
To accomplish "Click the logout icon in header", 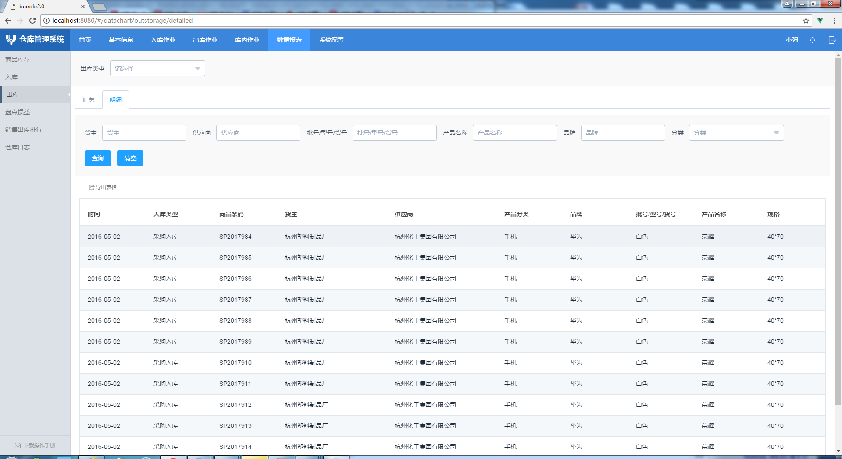I will (832, 40).
